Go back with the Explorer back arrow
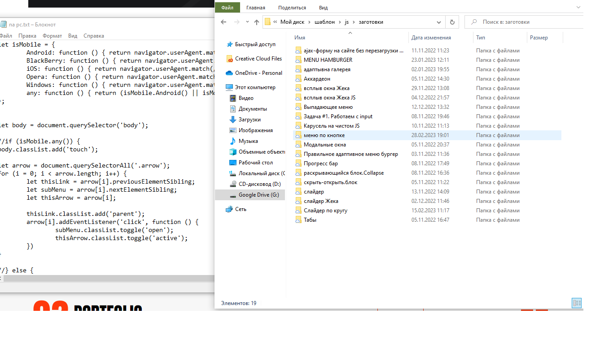 tap(223, 22)
